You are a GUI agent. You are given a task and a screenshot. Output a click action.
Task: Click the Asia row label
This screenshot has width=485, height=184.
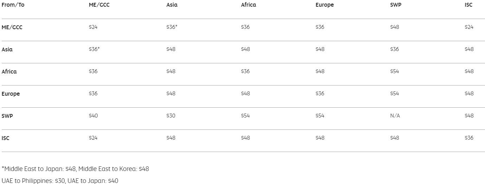click(7, 49)
